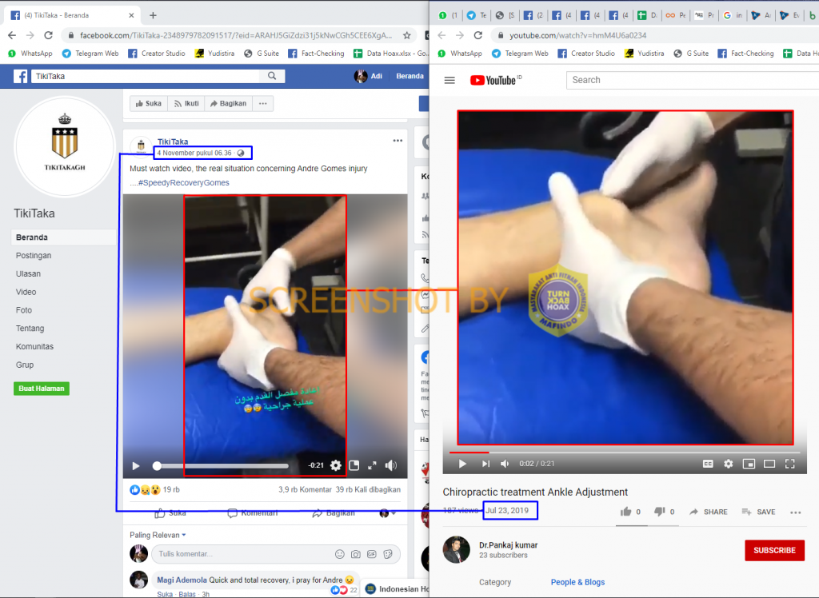819x598 pixels.
Task: Open YouTube more actions menu
Action: (x=796, y=512)
